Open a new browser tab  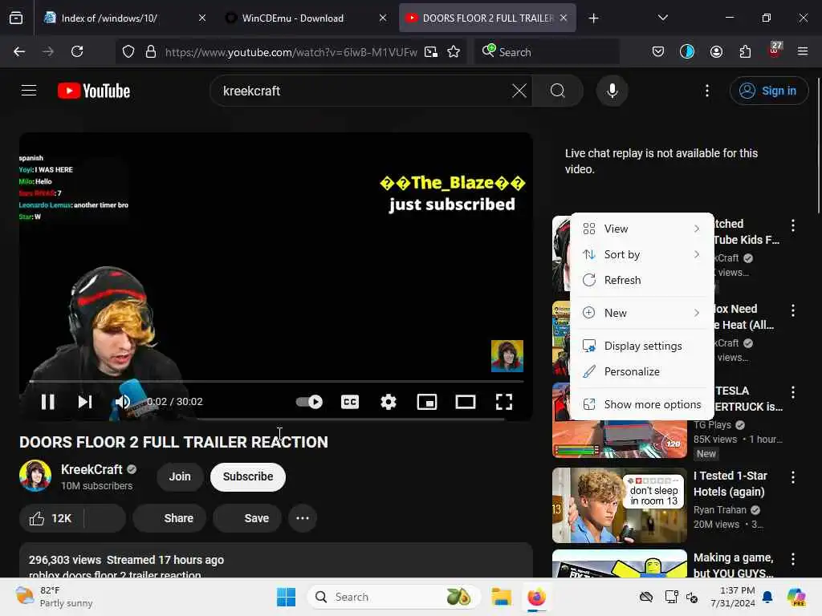[x=593, y=18]
